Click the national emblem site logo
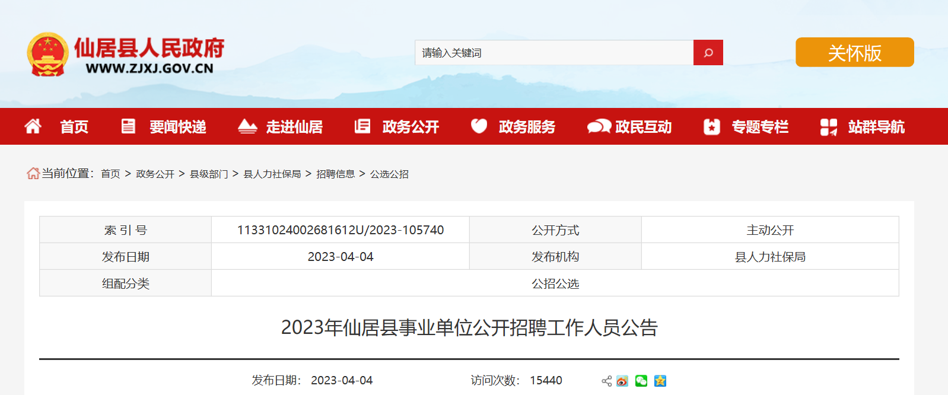The height and width of the screenshot is (395, 948). 47,55
